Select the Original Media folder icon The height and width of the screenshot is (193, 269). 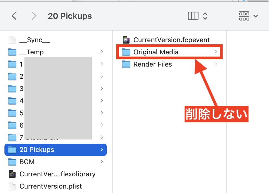tap(126, 52)
